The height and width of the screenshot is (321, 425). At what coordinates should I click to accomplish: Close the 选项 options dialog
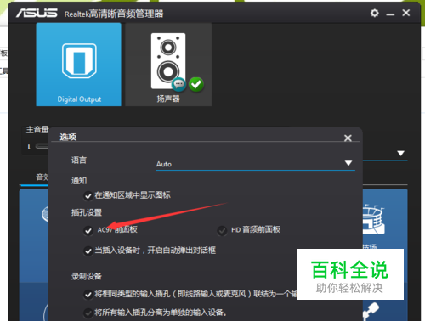[x=348, y=138]
